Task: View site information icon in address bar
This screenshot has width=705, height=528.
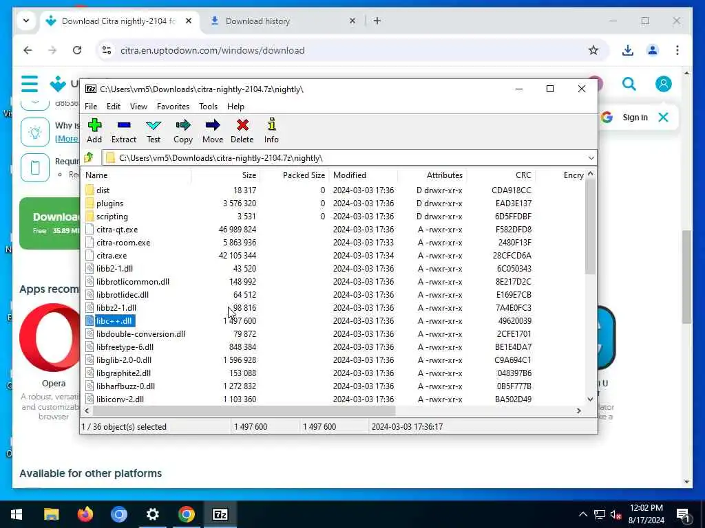Action: coord(107,50)
